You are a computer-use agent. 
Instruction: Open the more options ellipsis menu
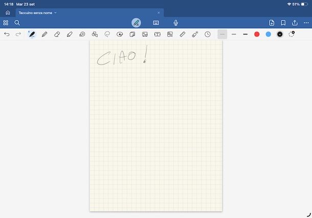pos(306,23)
